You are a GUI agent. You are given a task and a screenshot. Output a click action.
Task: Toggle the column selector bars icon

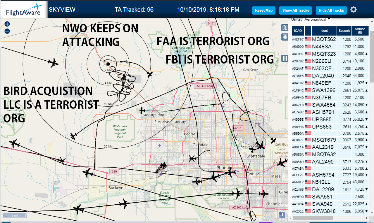[285, 58]
